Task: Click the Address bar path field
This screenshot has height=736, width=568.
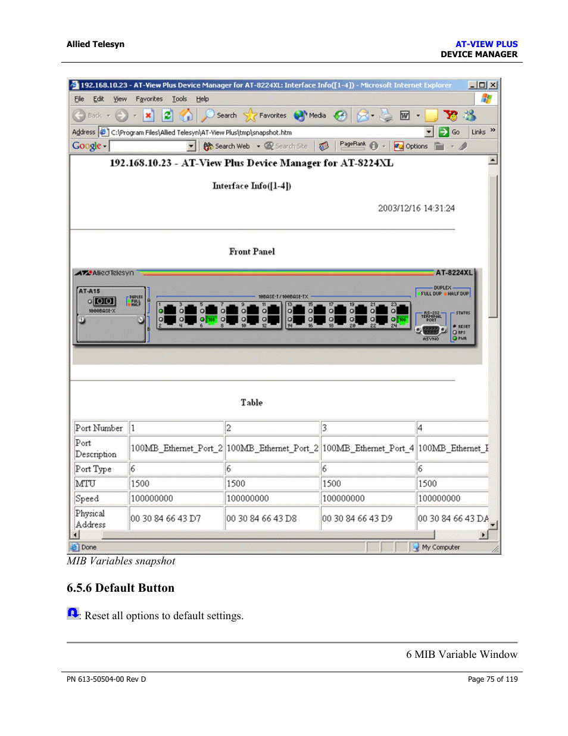Action: pyautogui.click(x=266, y=132)
